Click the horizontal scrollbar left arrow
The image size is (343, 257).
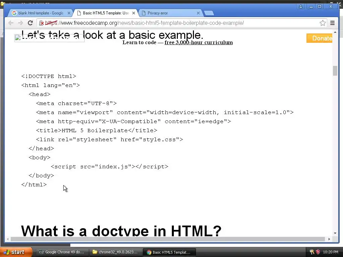click(8, 239)
